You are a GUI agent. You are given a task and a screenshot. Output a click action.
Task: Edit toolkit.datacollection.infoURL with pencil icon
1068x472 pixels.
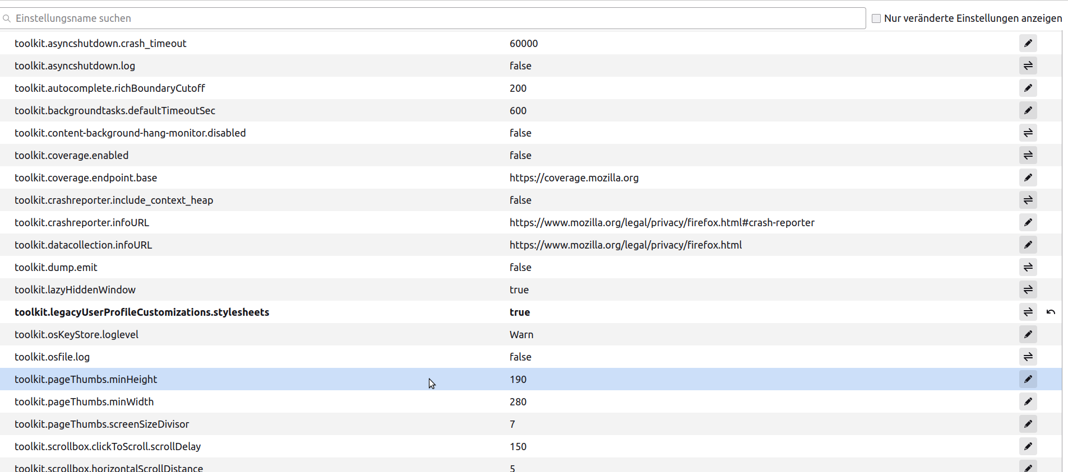(x=1028, y=245)
